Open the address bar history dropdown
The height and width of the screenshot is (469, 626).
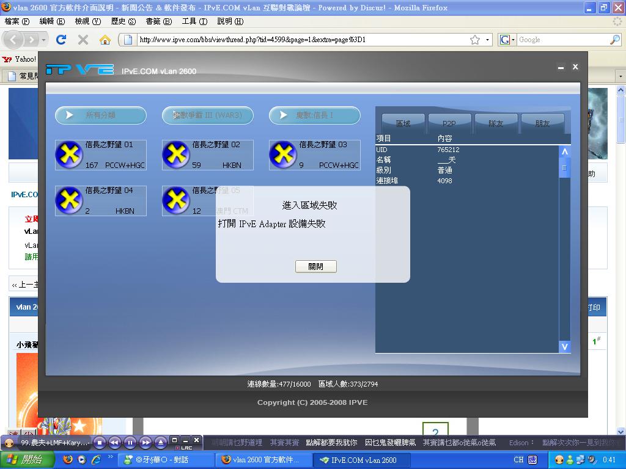coord(487,40)
